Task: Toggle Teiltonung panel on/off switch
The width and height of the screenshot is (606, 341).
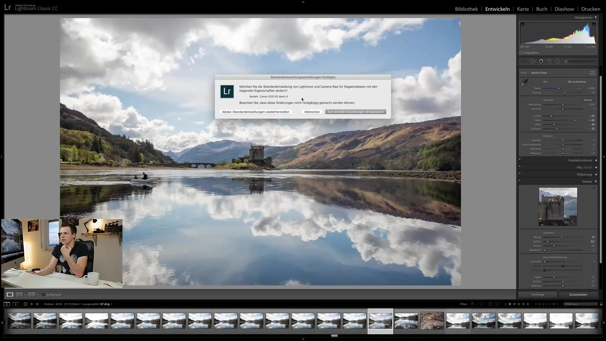Action: [520, 173]
